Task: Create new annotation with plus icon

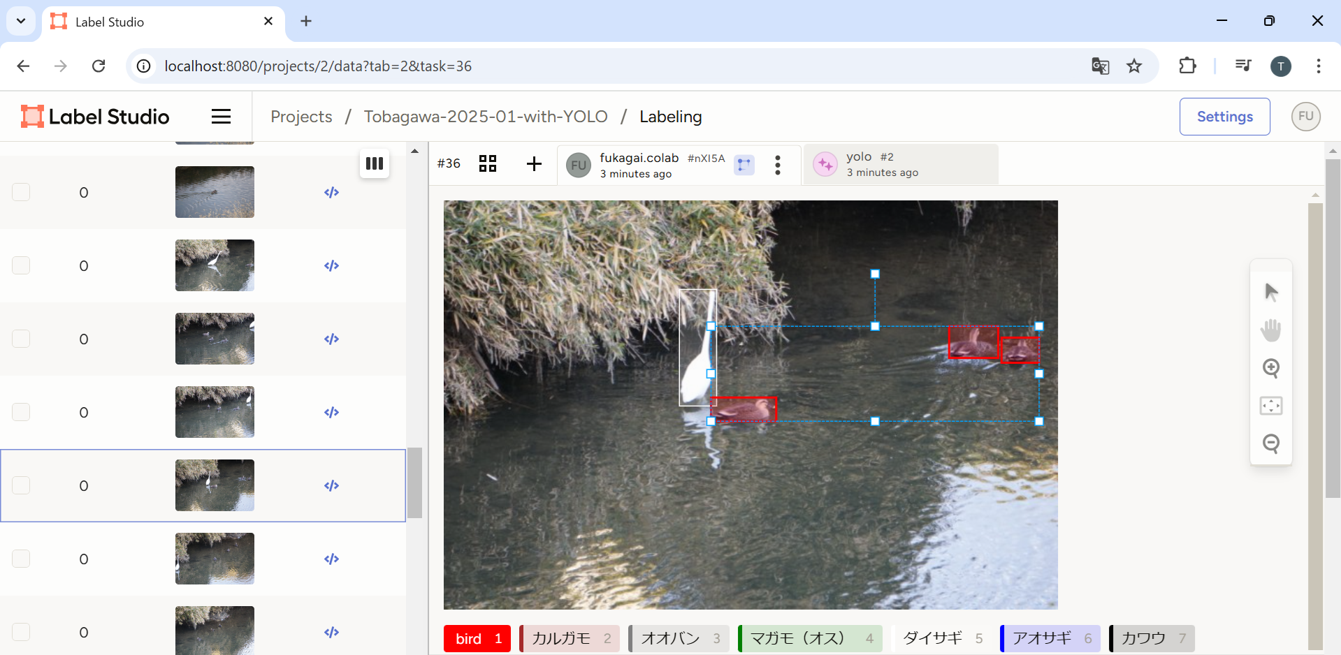Action: coord(534,163)
